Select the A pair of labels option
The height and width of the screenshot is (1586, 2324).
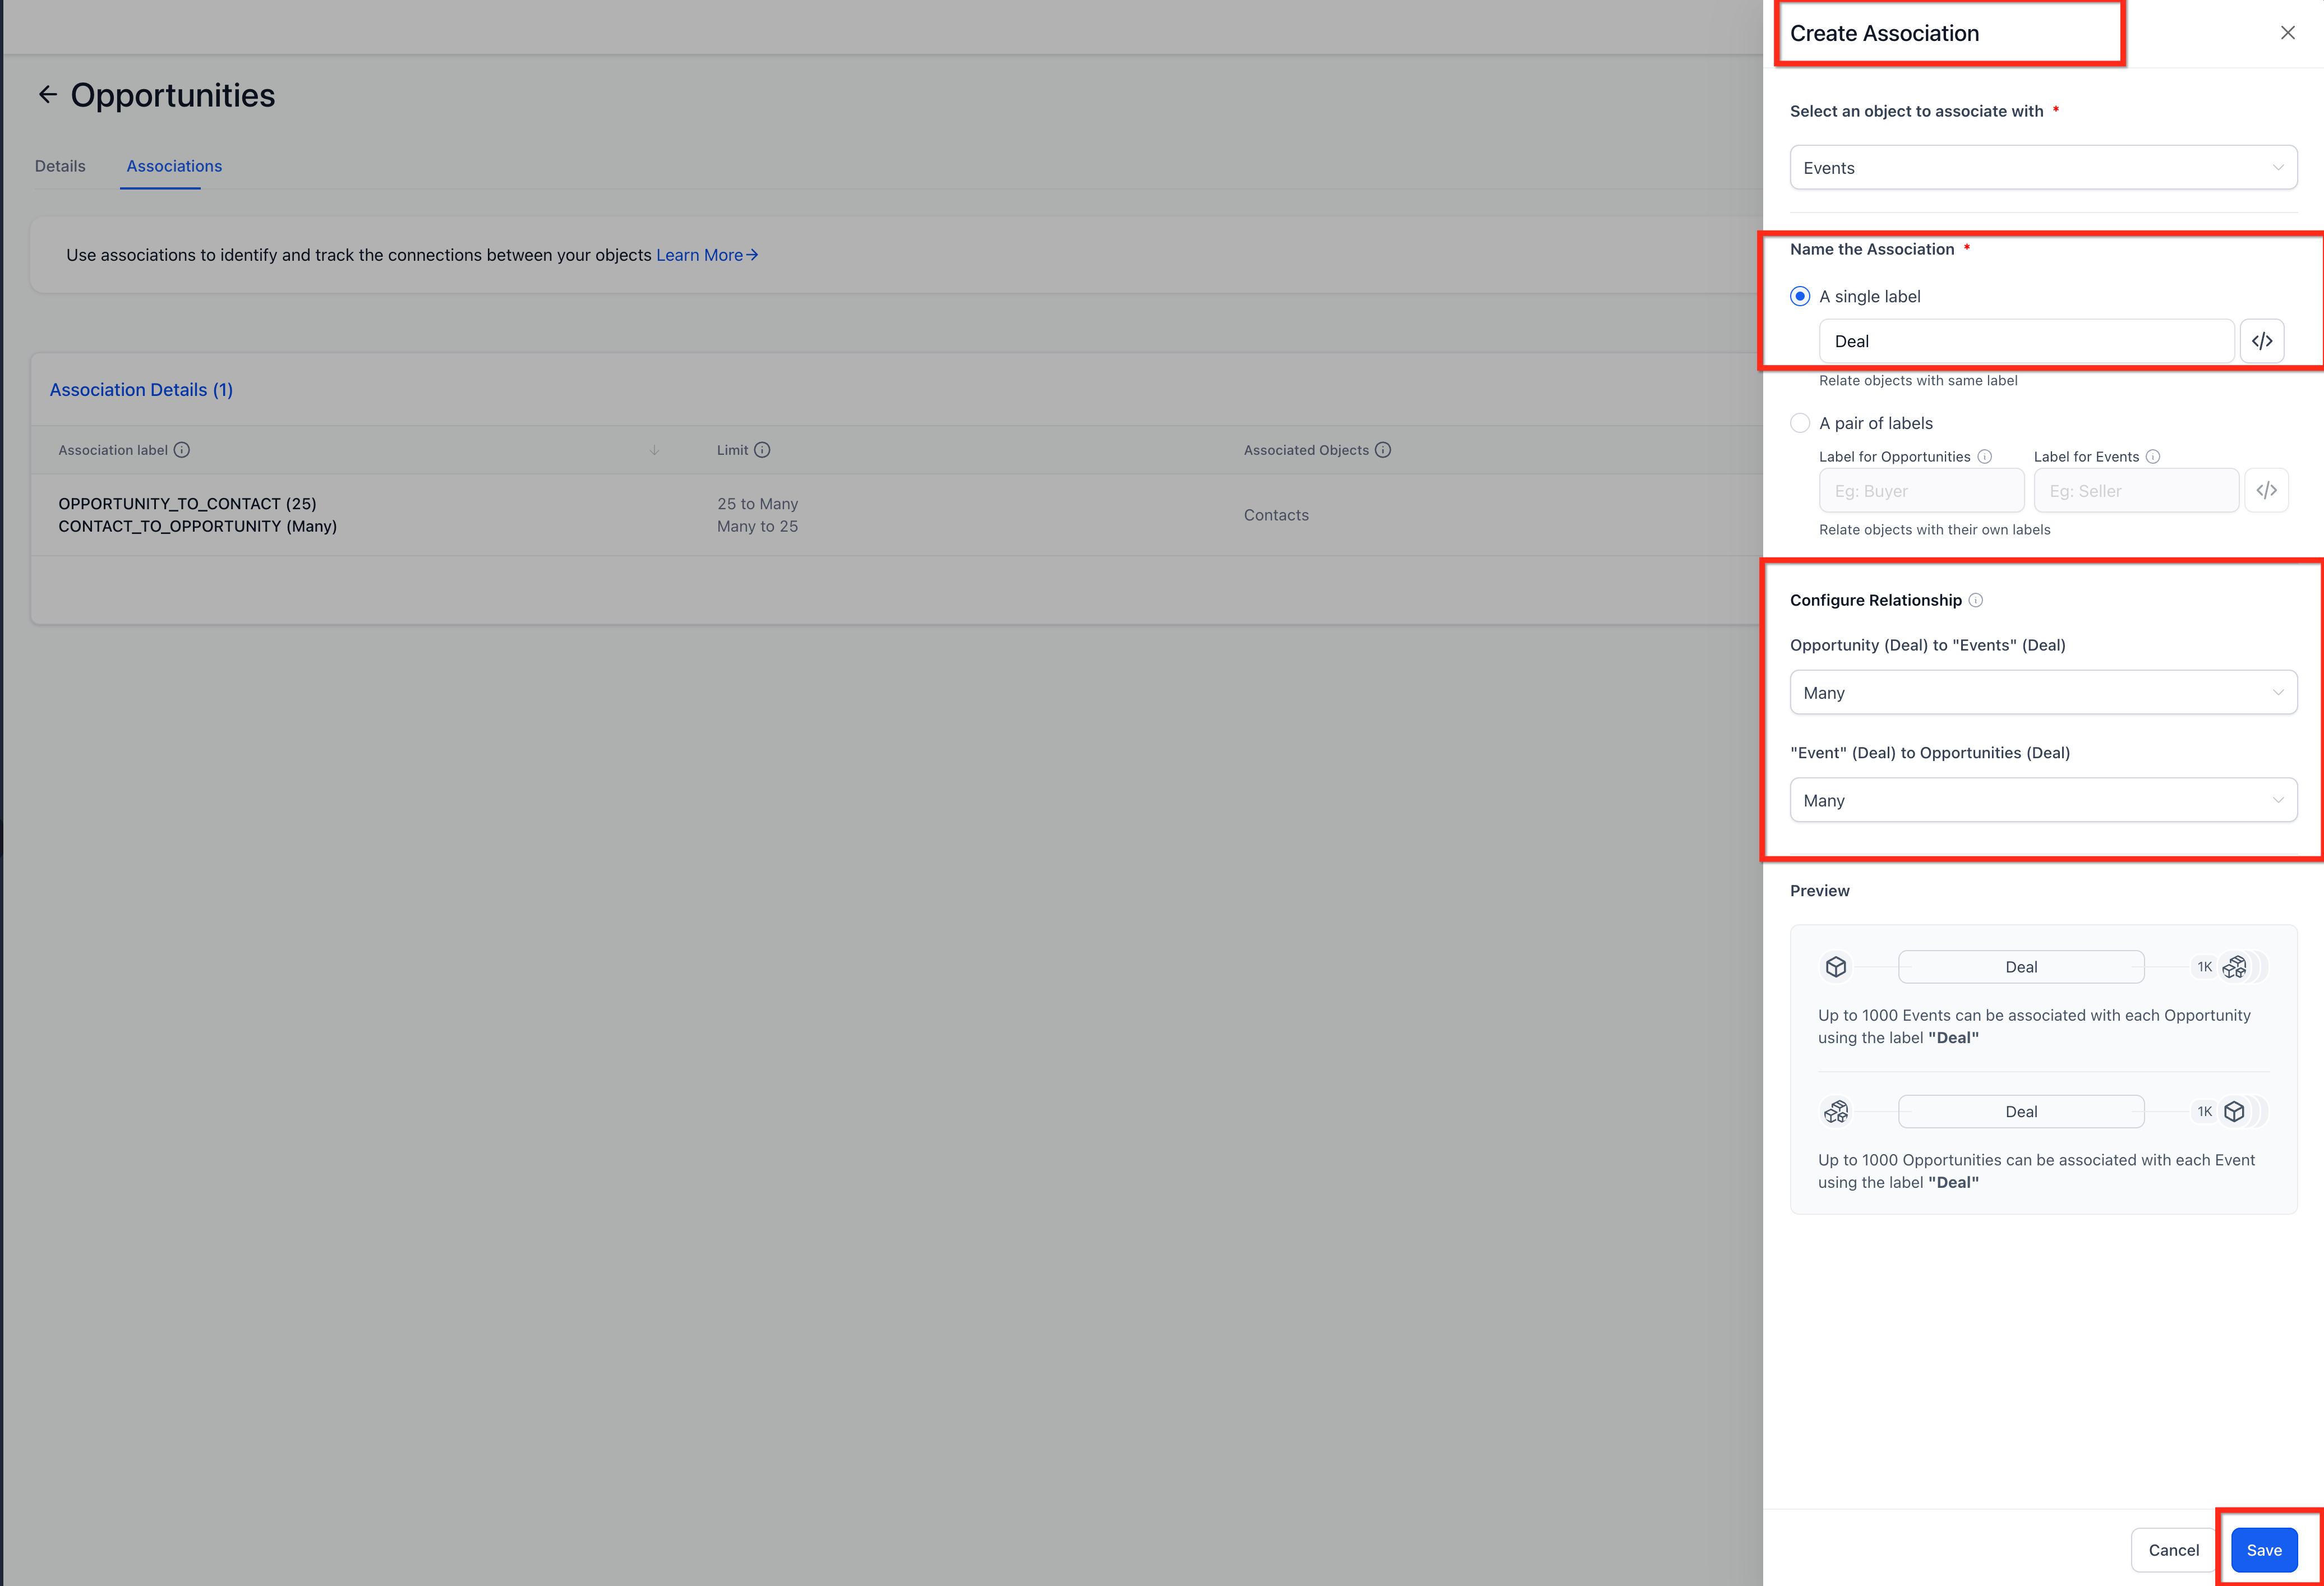click(1800, 423)
